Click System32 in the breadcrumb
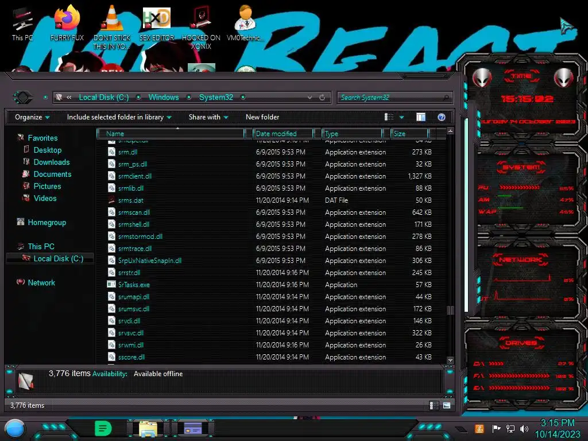The image size is (588, 441). (x=216, y=98)
